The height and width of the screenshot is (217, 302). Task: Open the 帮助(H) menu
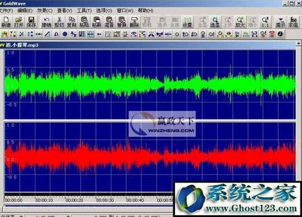pos(145,11)
